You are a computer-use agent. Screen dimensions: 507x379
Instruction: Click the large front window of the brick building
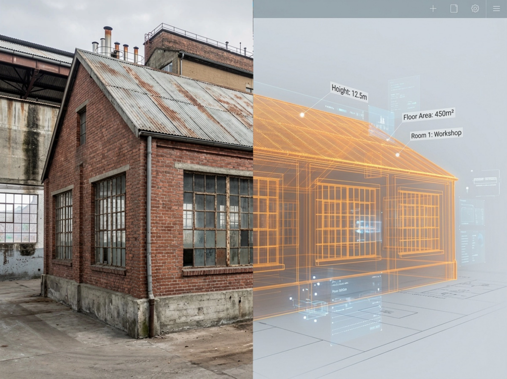pos(218,218)
